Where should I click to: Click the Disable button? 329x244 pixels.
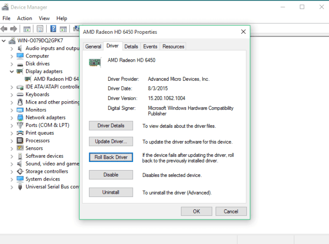(x=111, y=175)
